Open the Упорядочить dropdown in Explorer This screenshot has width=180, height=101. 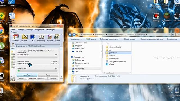[x=76, y=39]
